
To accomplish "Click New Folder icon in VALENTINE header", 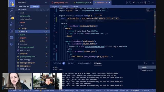I will 41,10.
